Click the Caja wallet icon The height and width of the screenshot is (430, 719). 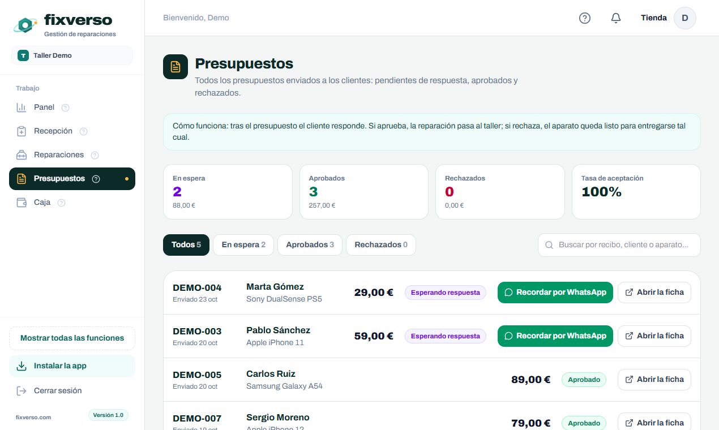pyautogui.click(x=22, y=203)
